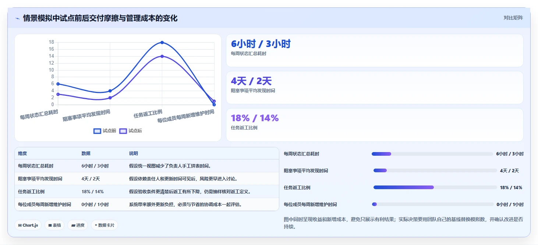Click the 阻塞事项平均发现时间 caption in the second card
538x245 pixels.
(253, 91)
